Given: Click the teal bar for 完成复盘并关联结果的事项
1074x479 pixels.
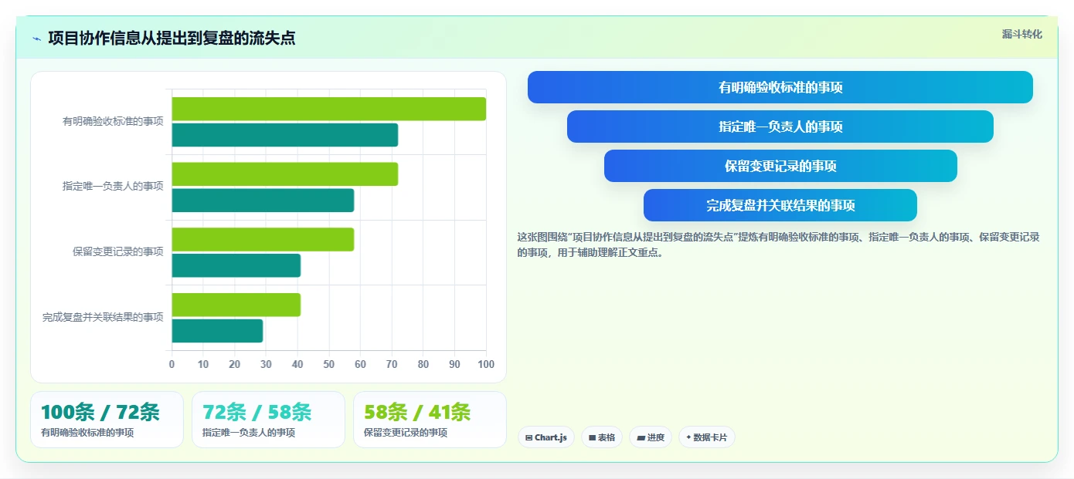Looking at the screenshot, I should [217, 331].
